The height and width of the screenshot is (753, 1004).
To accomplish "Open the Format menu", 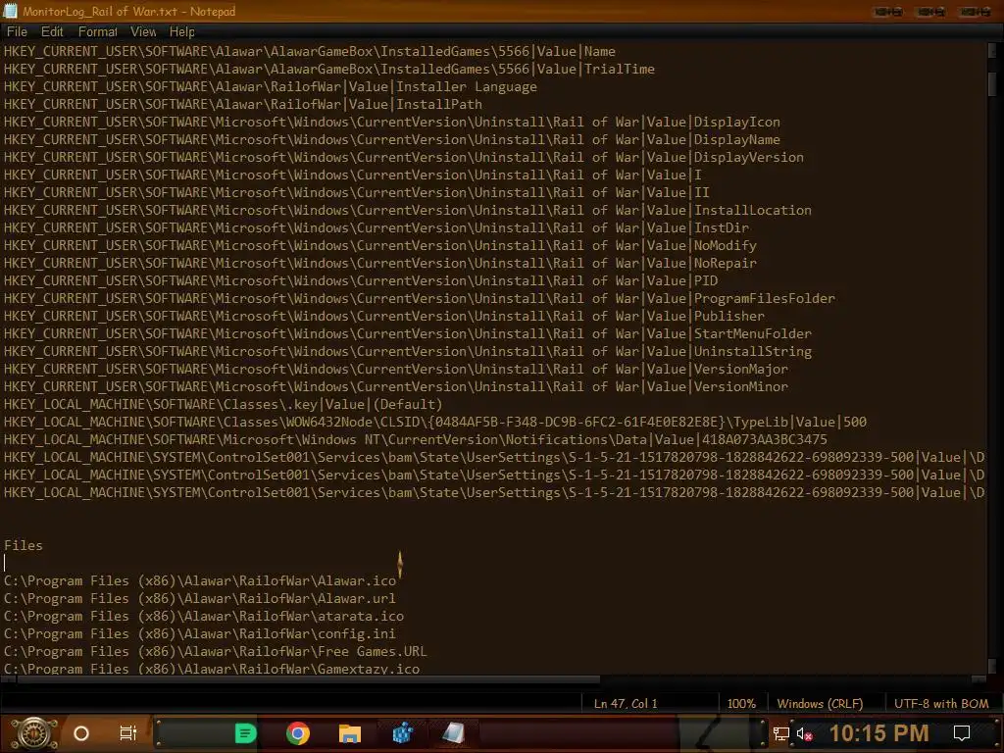I will click(97, 31).
